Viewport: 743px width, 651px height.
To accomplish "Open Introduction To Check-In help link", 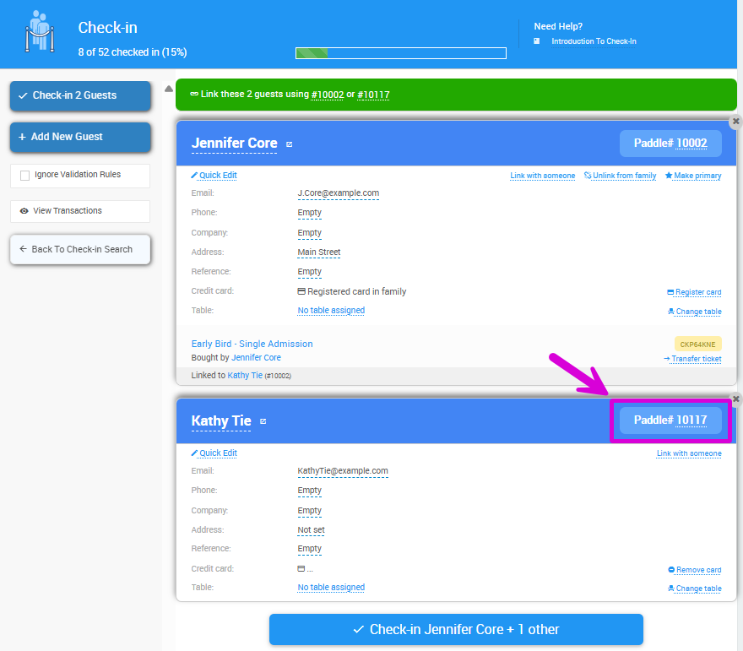I will pyautogui.click(x=594, y=41).
